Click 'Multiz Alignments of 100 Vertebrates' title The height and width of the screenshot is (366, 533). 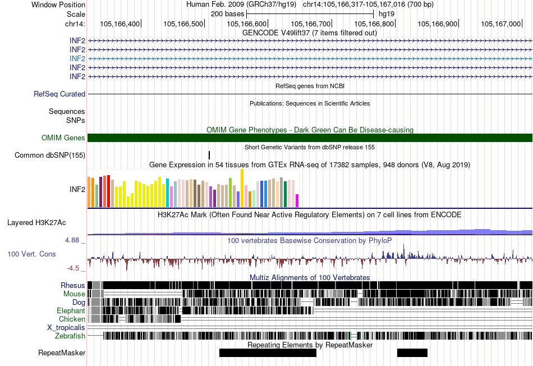click(x=310, y=277)
